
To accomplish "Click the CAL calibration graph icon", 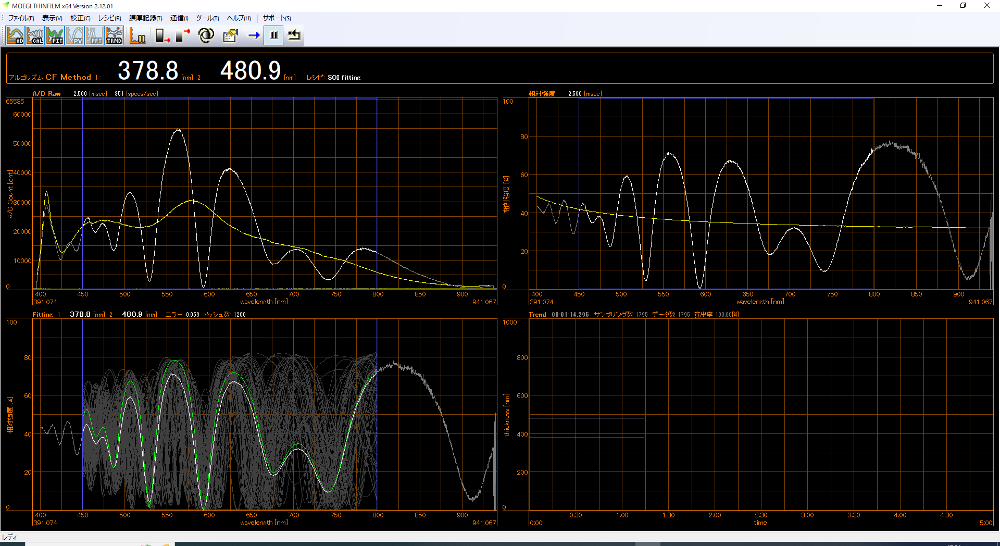I will 35,35.
